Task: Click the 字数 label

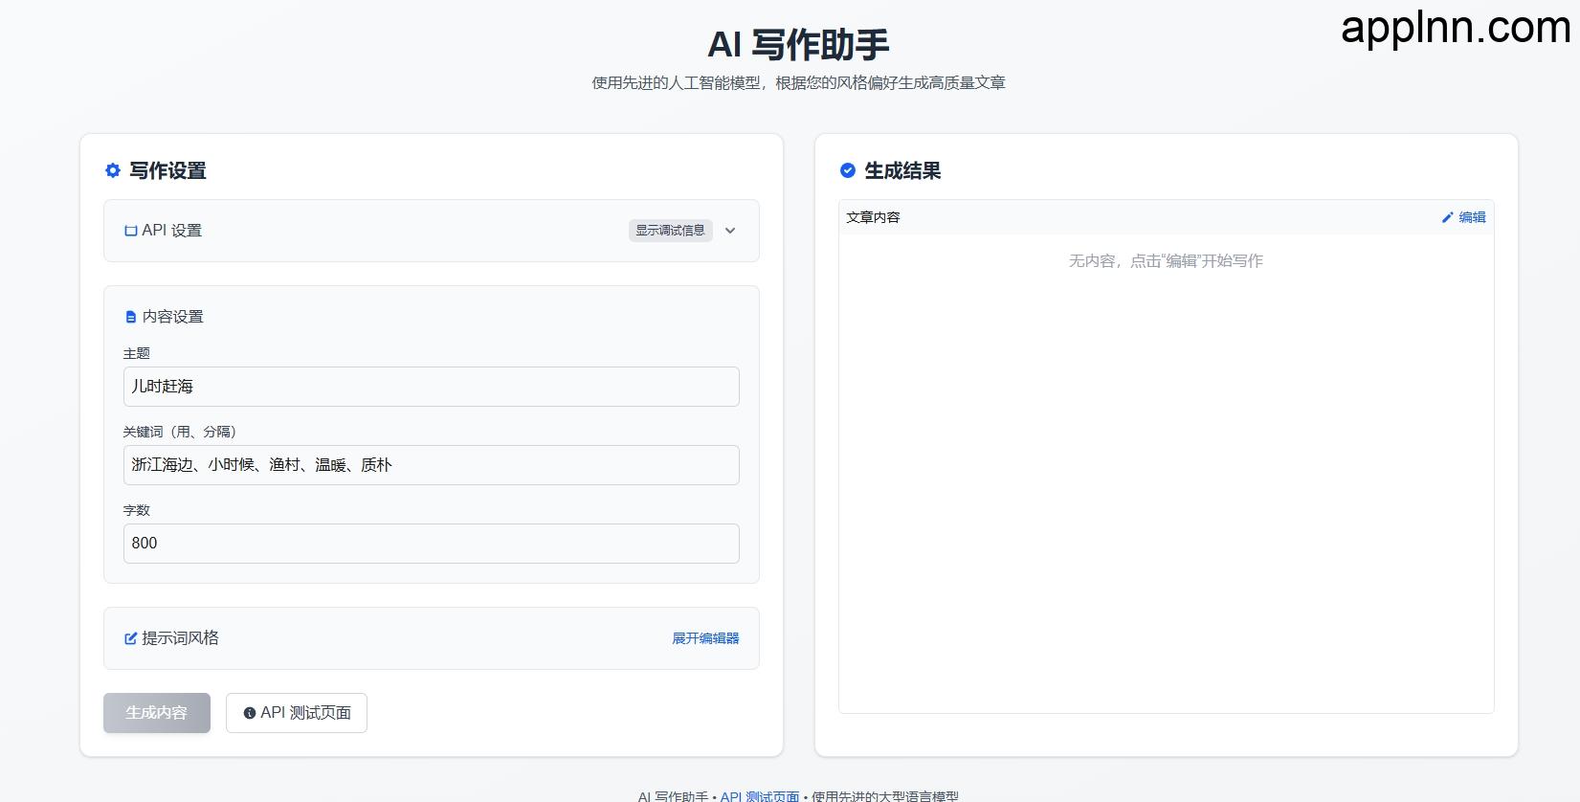Action: [x=137, y=510]
